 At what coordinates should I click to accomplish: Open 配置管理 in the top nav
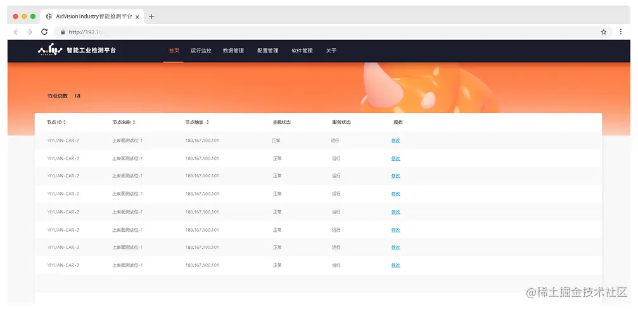coord(268,51)
